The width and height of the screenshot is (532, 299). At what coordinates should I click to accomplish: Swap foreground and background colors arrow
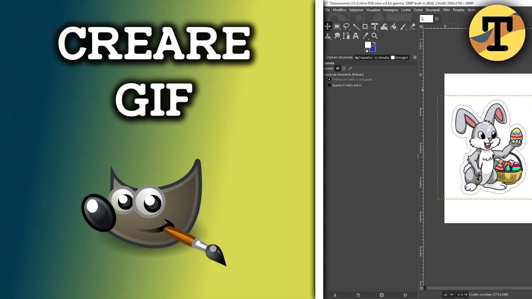[x=374, y=43]
